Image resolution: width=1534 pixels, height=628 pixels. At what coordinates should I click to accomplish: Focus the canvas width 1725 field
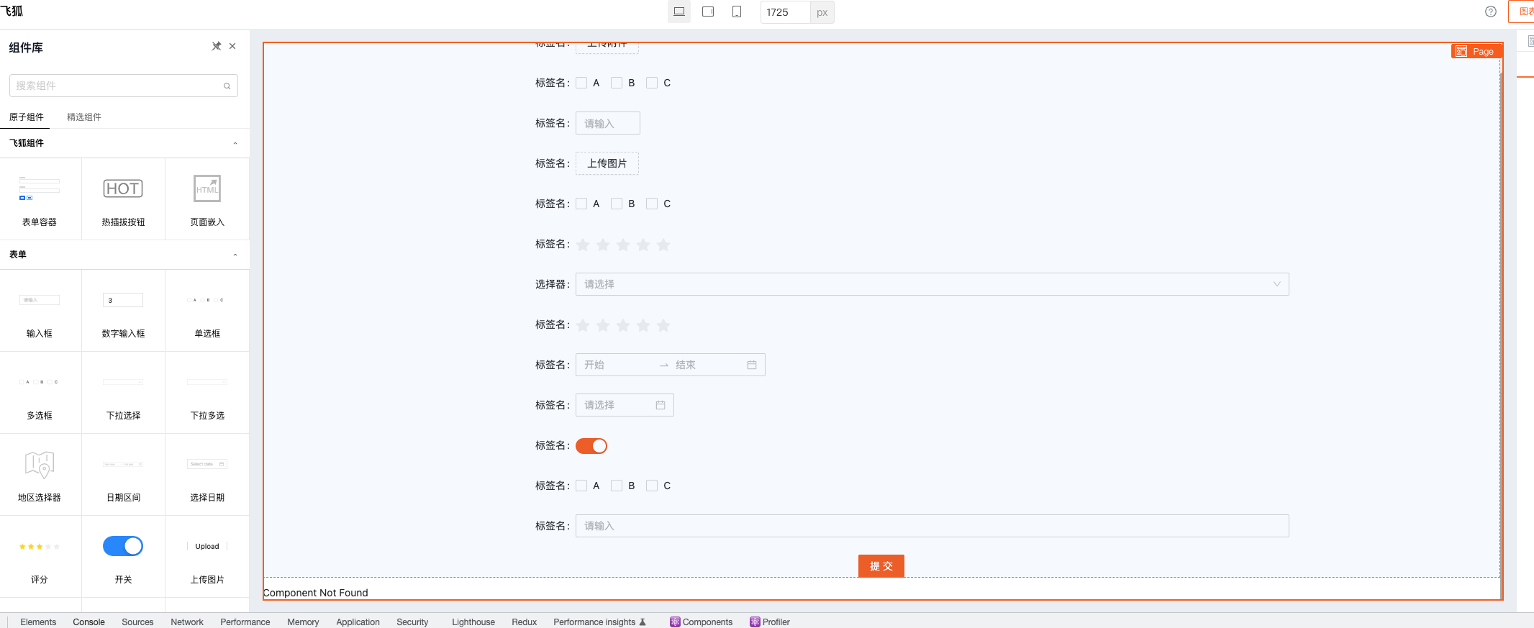[786, 12]
